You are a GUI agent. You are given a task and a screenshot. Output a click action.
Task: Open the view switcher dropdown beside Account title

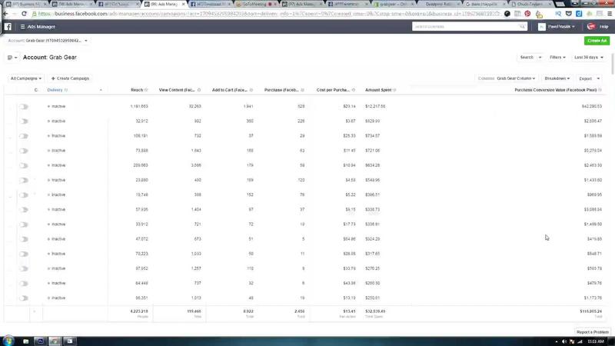tap(12, 58)
